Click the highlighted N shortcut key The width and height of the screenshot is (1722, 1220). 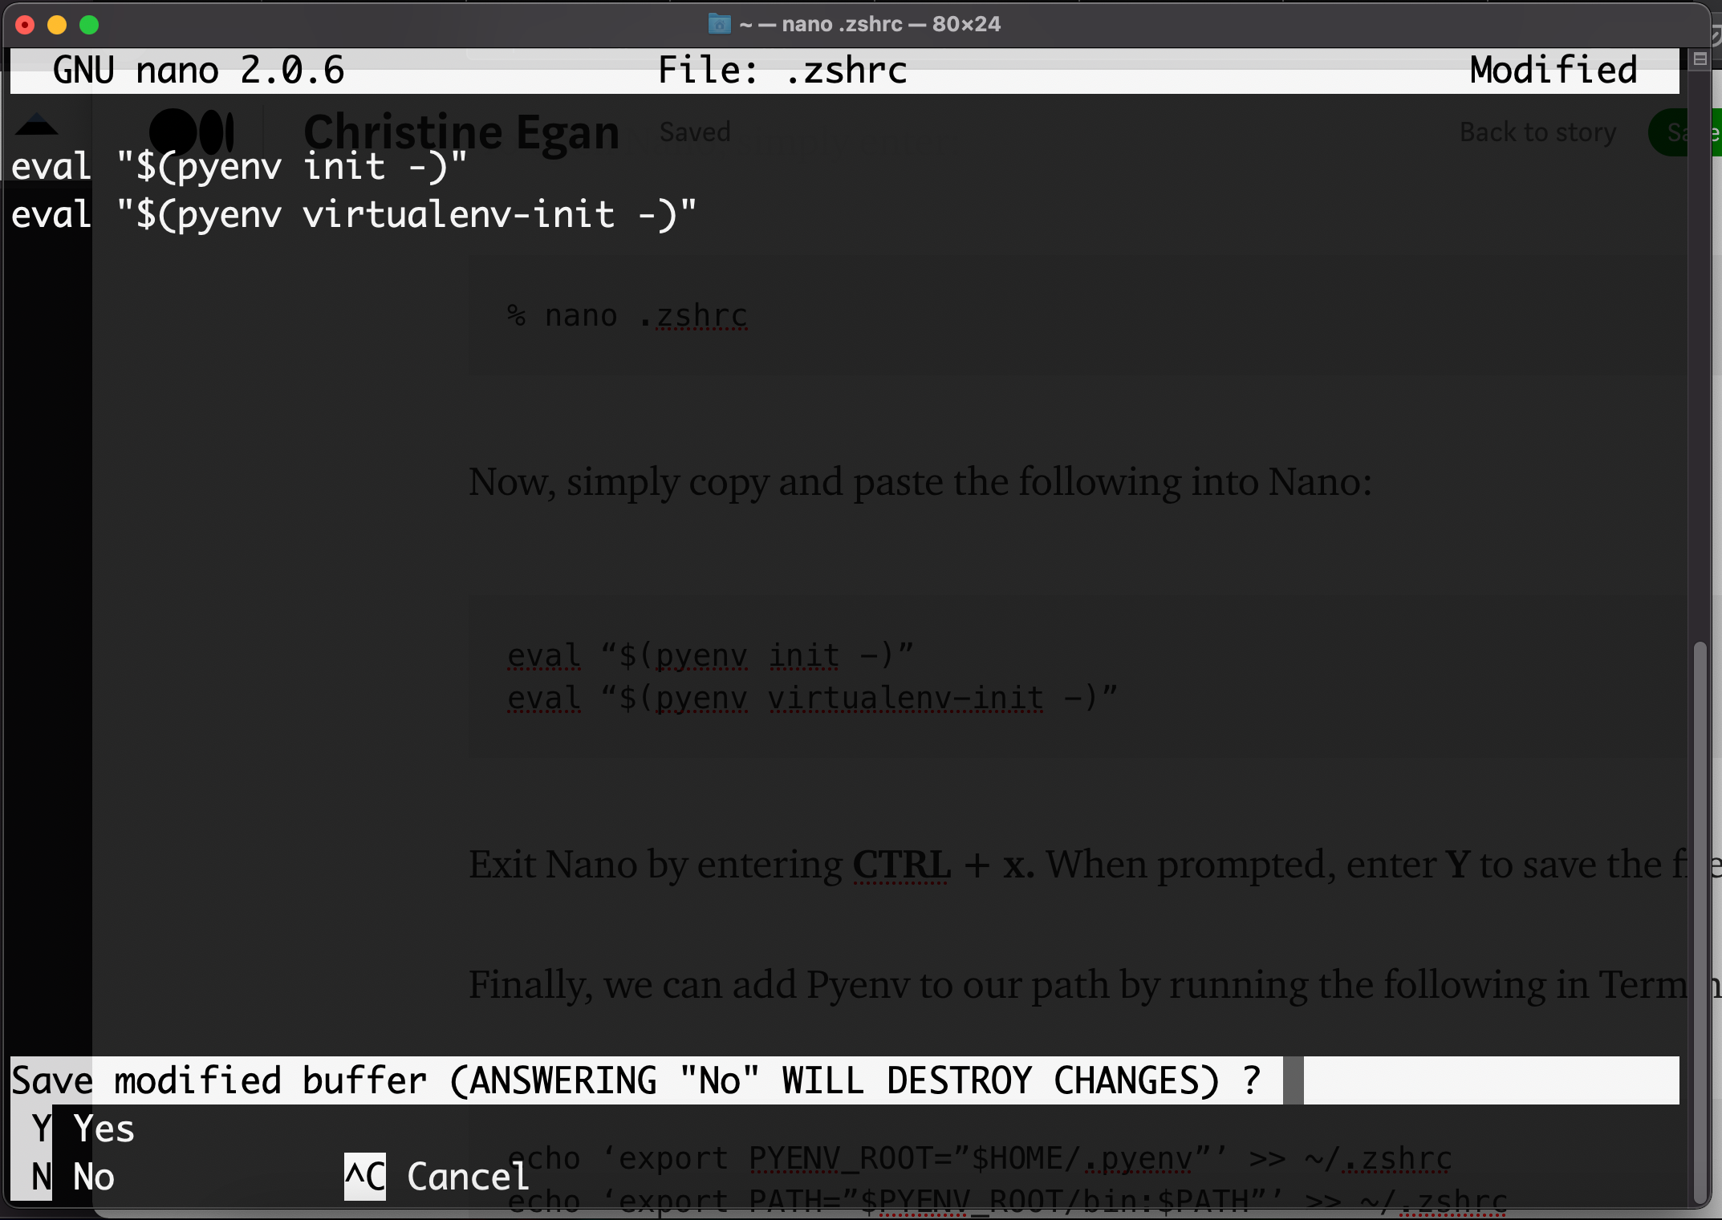40,1177
